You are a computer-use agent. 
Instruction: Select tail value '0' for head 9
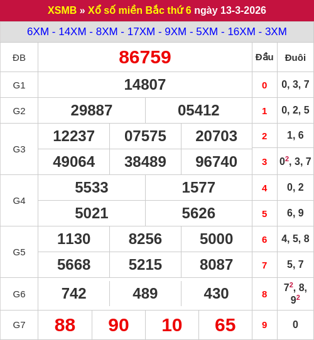coord(295,324)
